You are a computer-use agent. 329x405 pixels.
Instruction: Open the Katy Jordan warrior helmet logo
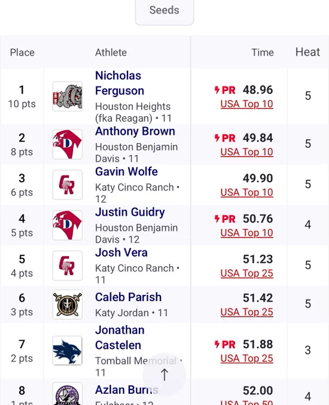pos(67,304)
